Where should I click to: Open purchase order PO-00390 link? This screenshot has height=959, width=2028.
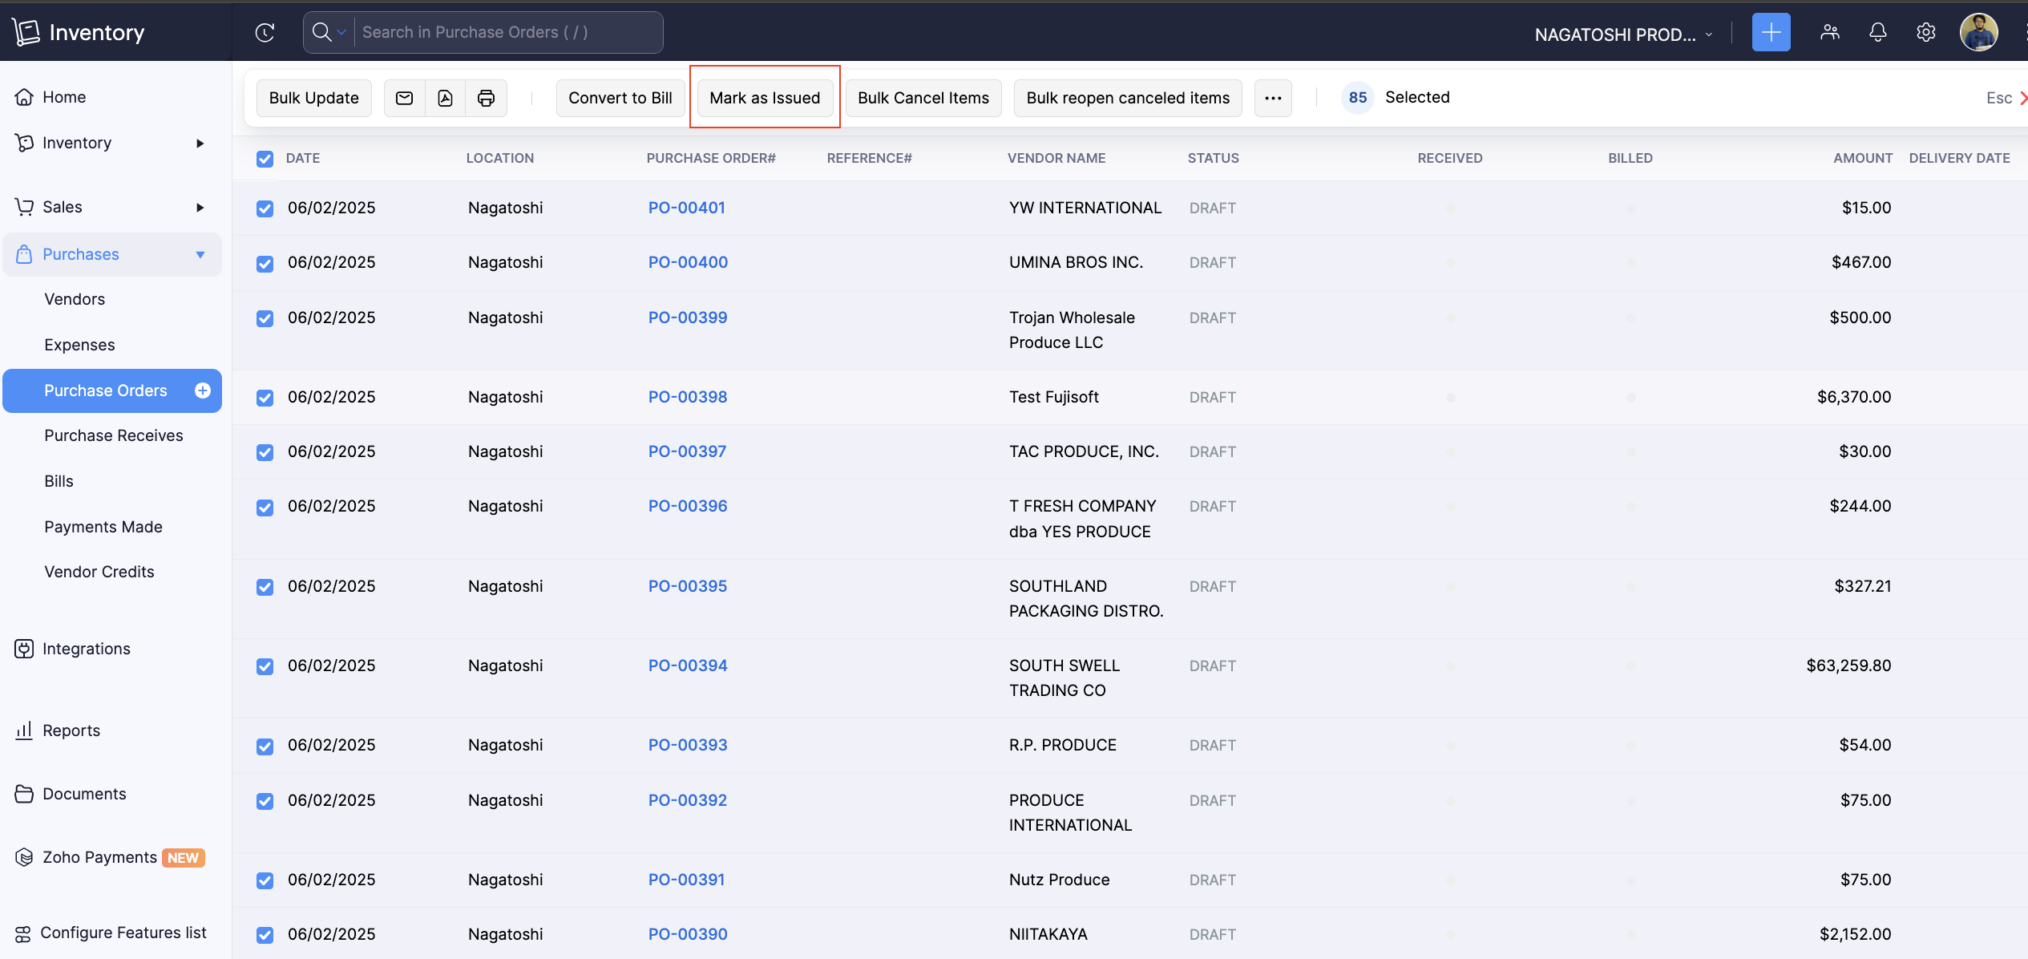(688, 934)
